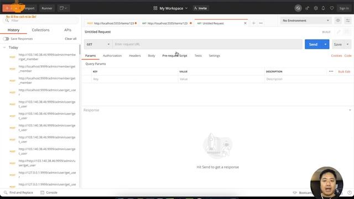This screenshot has width=354, height=199.
Task: Click the three-dots params column options
Action: pos(331,71)
